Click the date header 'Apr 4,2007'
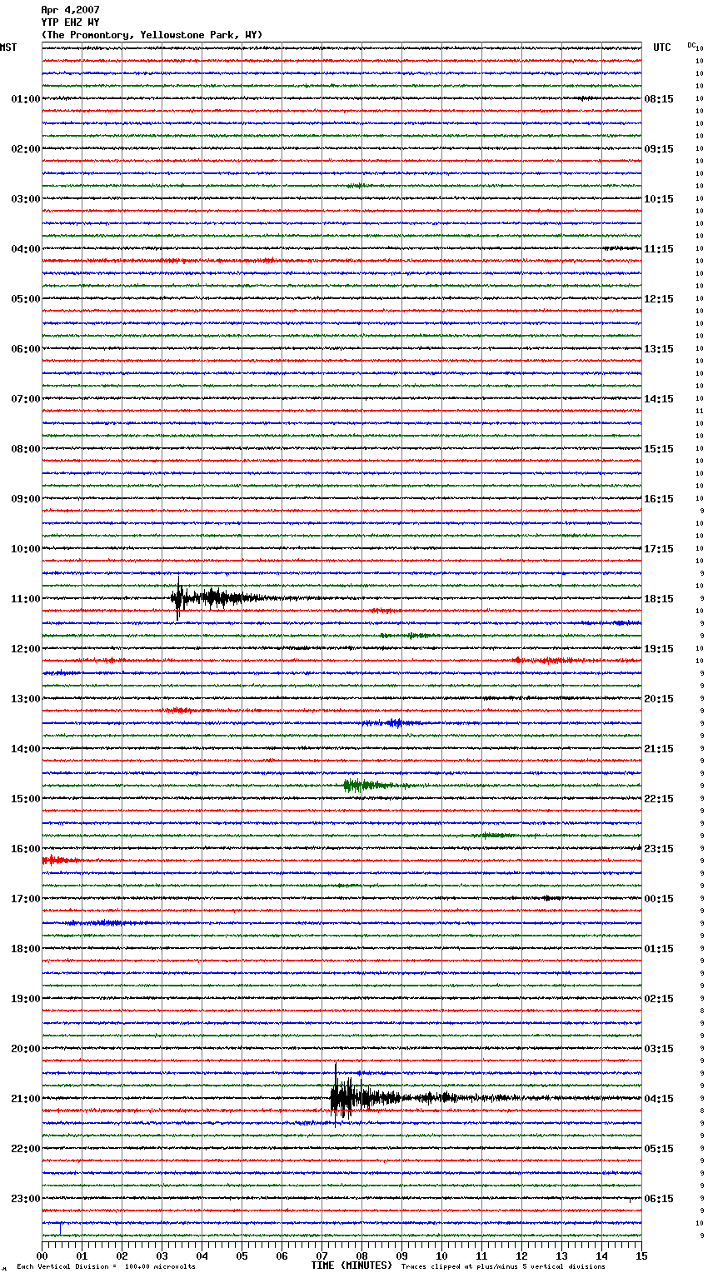Image resolution: width=708 pixels, height=1278 pixels. (x=70, y=10)
